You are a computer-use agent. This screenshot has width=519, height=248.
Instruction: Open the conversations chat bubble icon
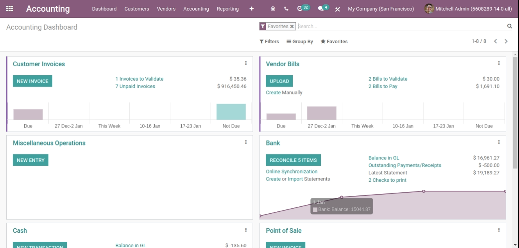pos(320,9)
